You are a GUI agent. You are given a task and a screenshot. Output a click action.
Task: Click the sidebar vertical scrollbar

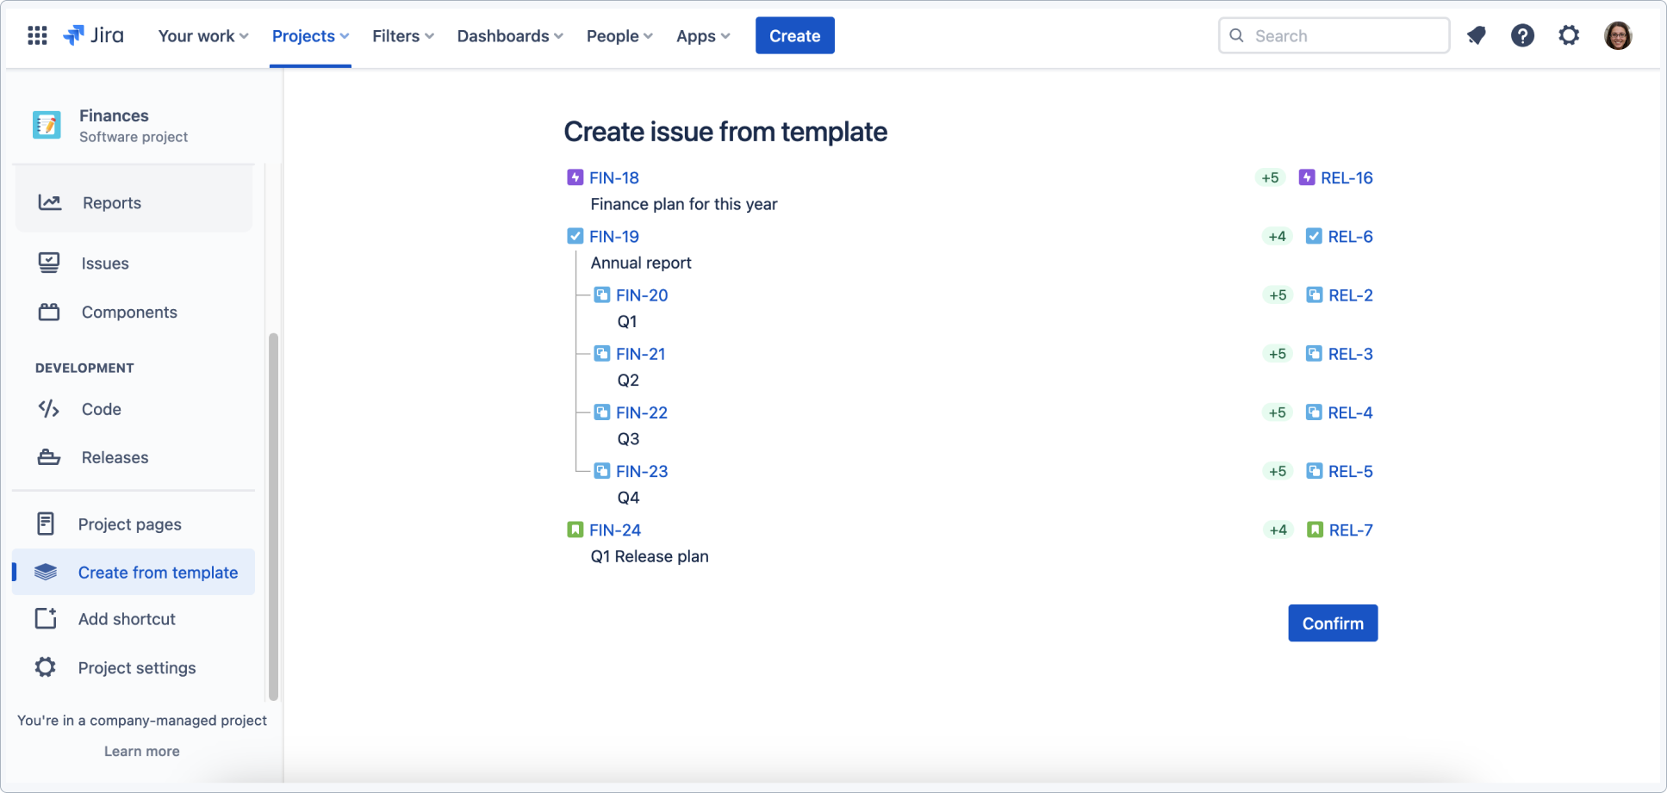[x=274, y=517]
